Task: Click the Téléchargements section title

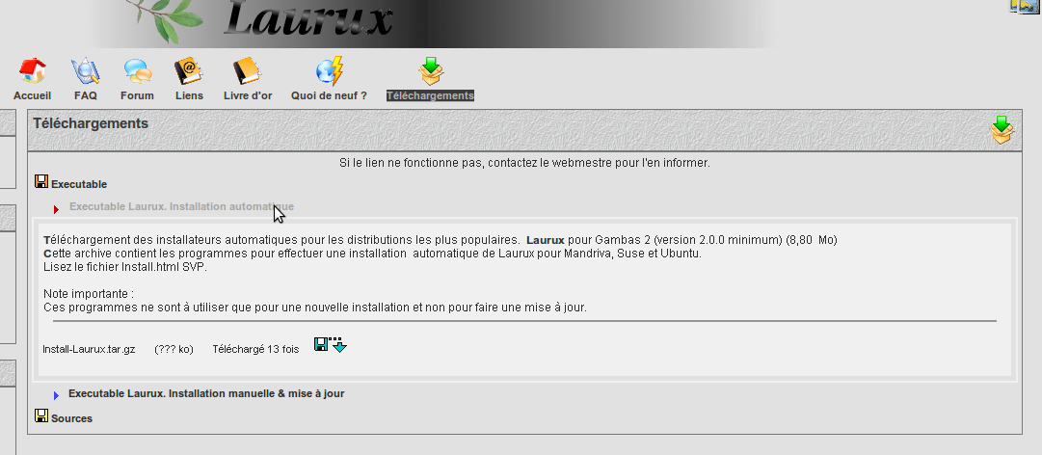Action: tap(91, 123)
